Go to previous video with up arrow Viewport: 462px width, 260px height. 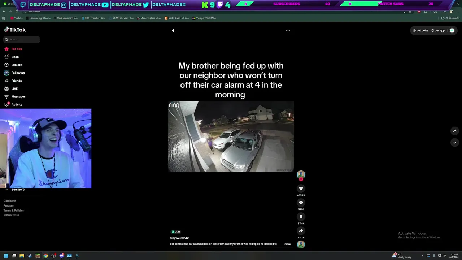(455, 131)
